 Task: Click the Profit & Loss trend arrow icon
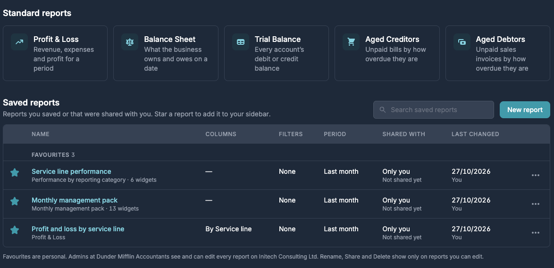pos(19,42)
